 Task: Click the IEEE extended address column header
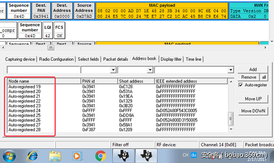[x=191, y=81]
